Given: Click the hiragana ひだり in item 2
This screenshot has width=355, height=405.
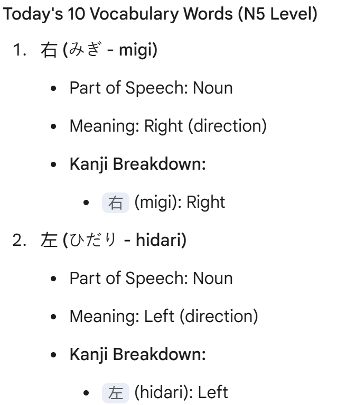Looking at the screenshot, I should [93, 240].
